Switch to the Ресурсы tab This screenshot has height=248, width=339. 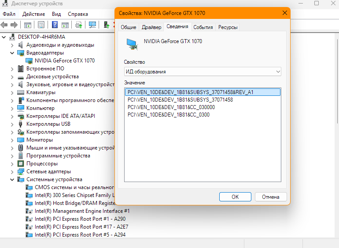point(228,27)
